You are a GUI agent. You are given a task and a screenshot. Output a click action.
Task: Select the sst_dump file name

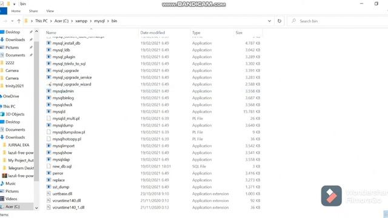[x=61, y=187]
